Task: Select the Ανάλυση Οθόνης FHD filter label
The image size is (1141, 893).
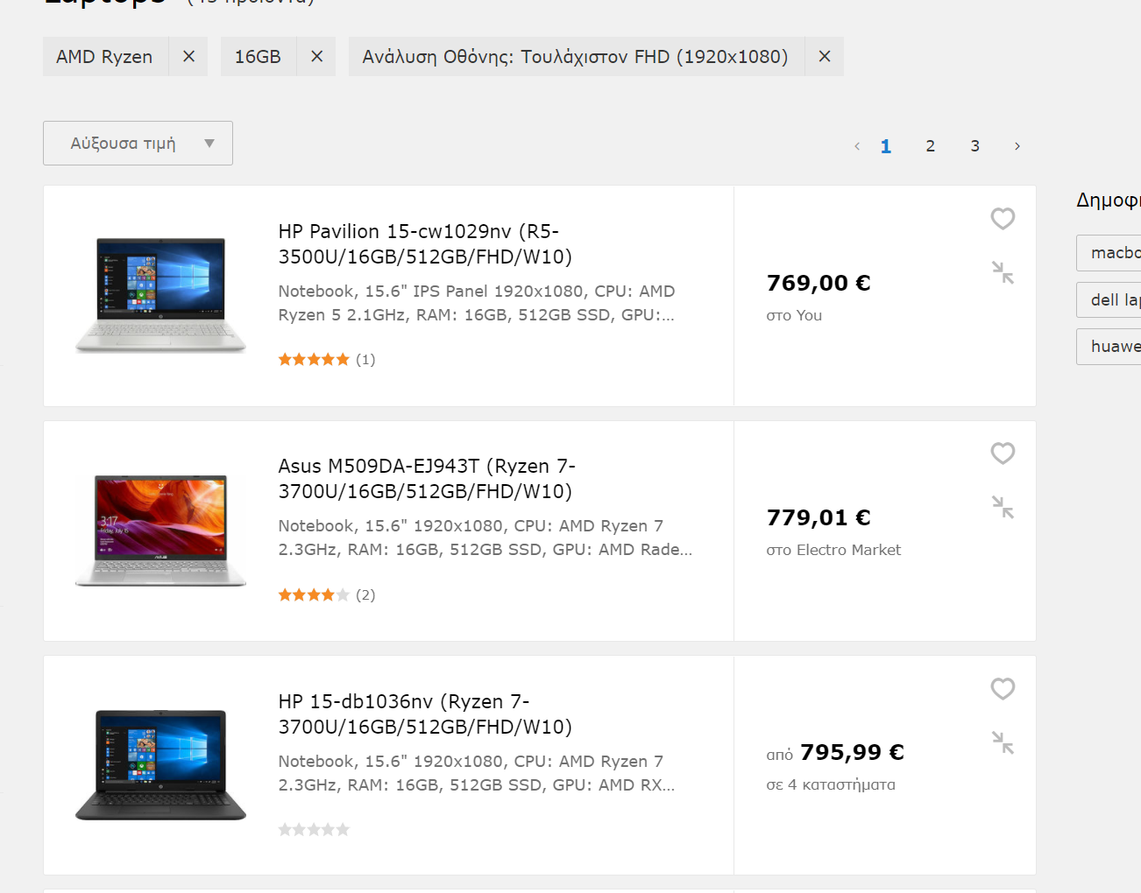Action: (576, 56)
